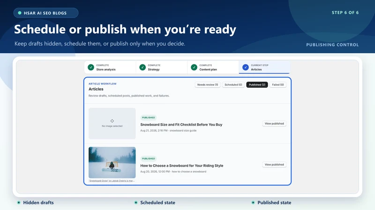Image resolution: width=375 pixels, height=210 pixels.
Task: Open article How to Choose a Snowboard for Your Riding Style
Action: (182, 166)
